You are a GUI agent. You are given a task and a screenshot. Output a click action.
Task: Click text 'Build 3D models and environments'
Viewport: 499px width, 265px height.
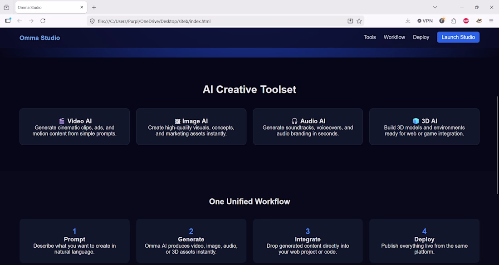424,128
